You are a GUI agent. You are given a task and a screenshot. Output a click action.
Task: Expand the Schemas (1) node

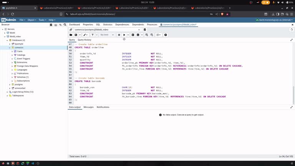click(12, 77)
